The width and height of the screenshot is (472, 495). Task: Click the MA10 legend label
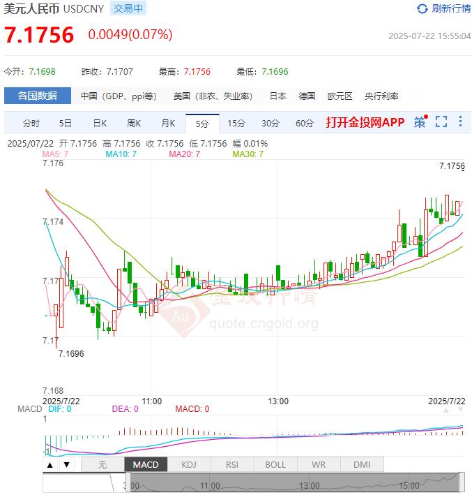point(121,154)
